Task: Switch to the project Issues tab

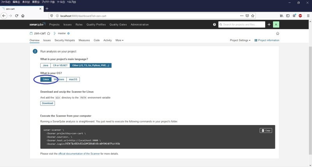Action: [x=47, y=40]
